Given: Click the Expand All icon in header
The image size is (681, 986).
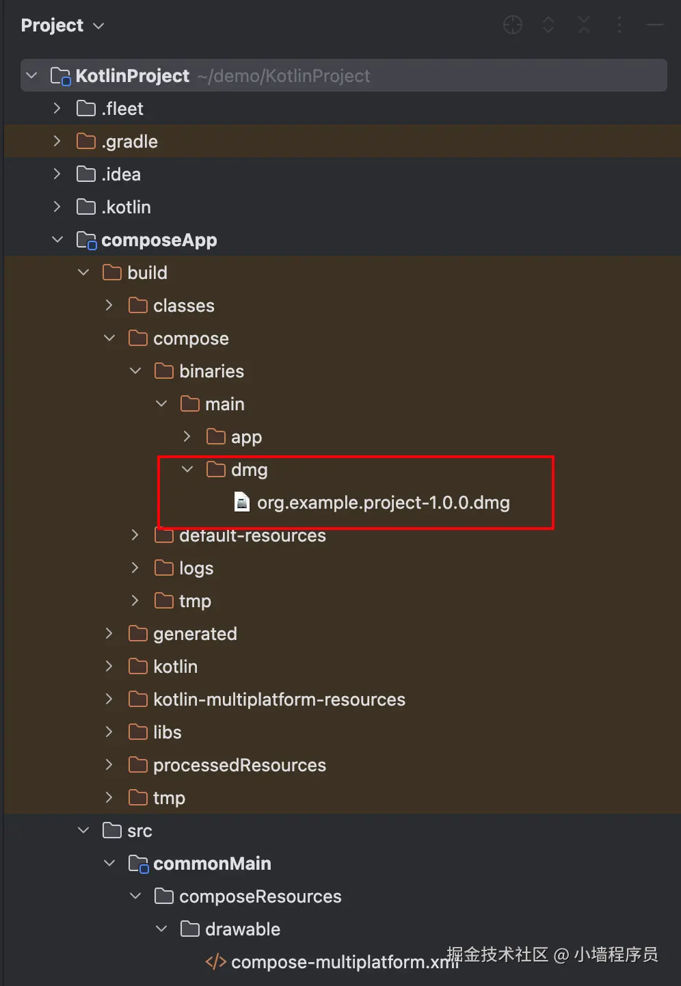Looking at the screenshot, I should 548,25.
